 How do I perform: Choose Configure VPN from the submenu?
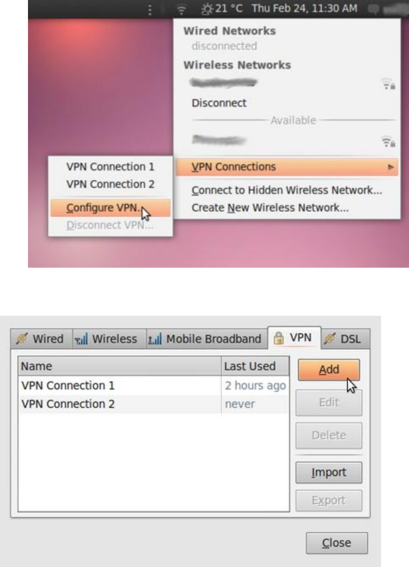pyautogui.click(x=109, y=208)
